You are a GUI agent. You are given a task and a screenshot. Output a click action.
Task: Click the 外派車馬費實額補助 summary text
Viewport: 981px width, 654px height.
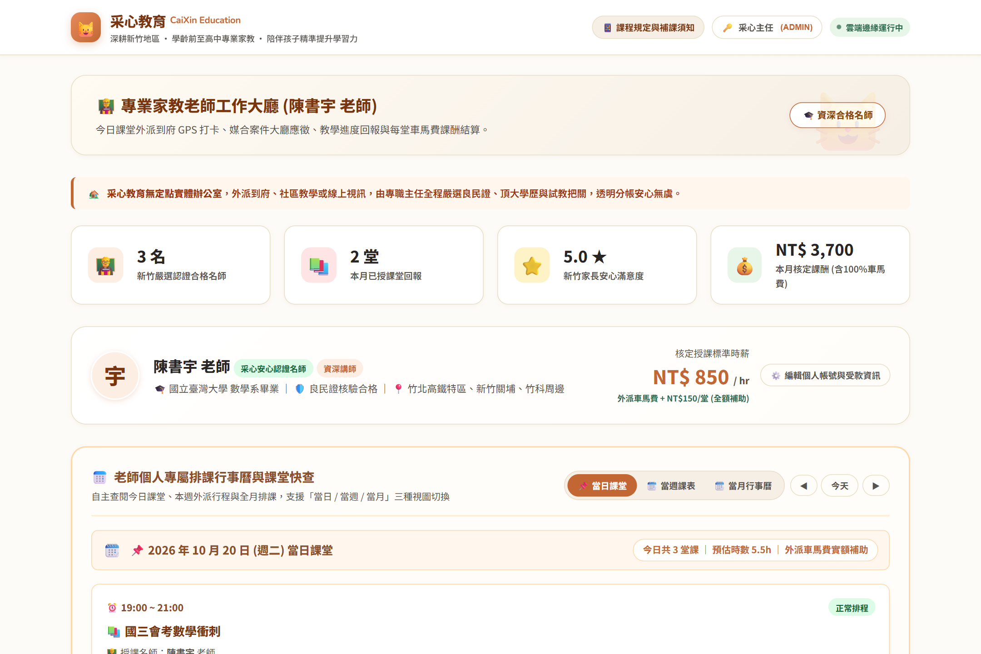827,550
